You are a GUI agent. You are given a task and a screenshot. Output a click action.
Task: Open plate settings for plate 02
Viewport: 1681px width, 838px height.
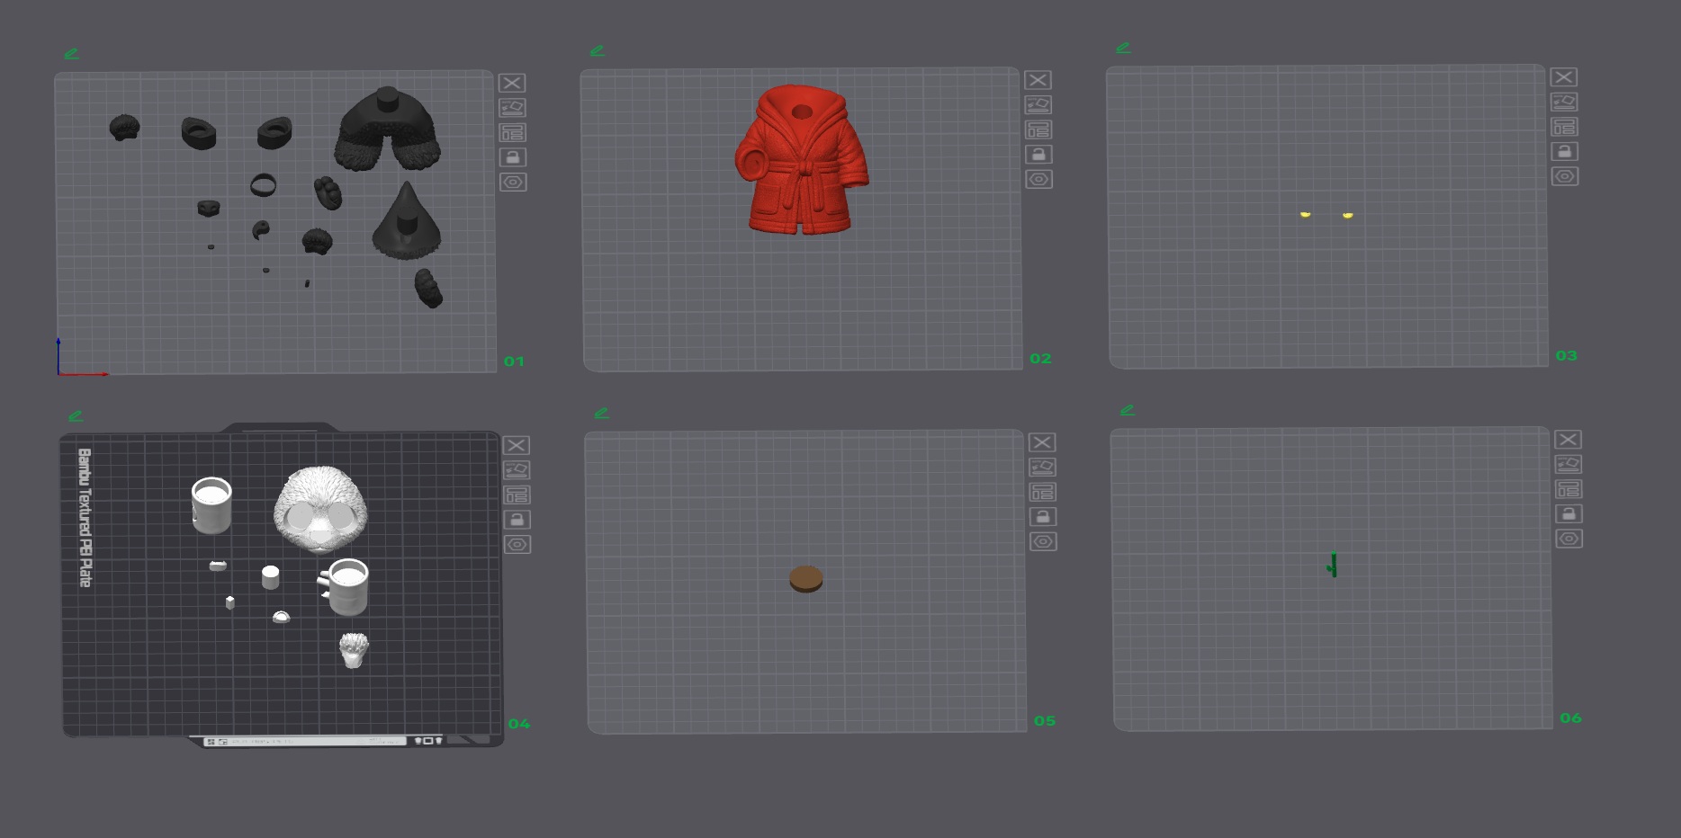click(1038, 179)
